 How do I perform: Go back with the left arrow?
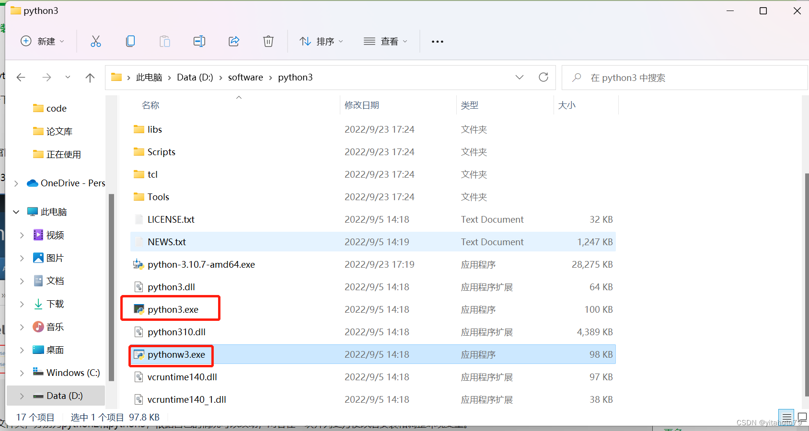[x=21, y=77]
